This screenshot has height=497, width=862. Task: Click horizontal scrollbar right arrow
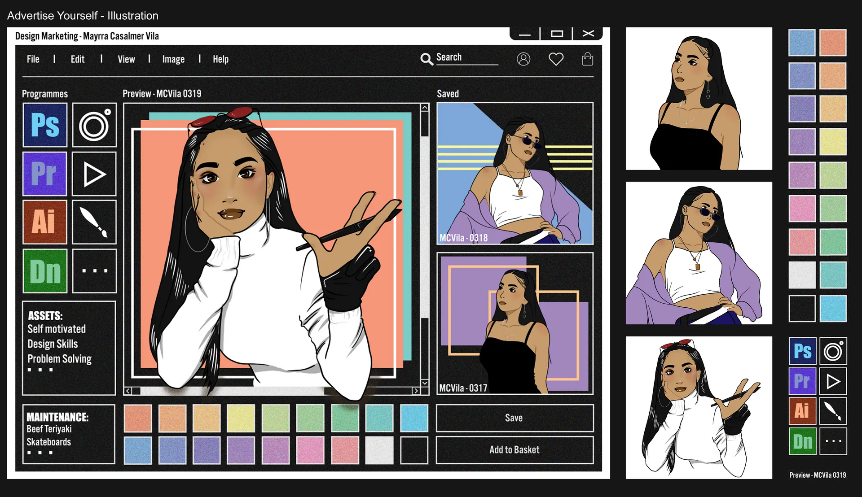416,391
